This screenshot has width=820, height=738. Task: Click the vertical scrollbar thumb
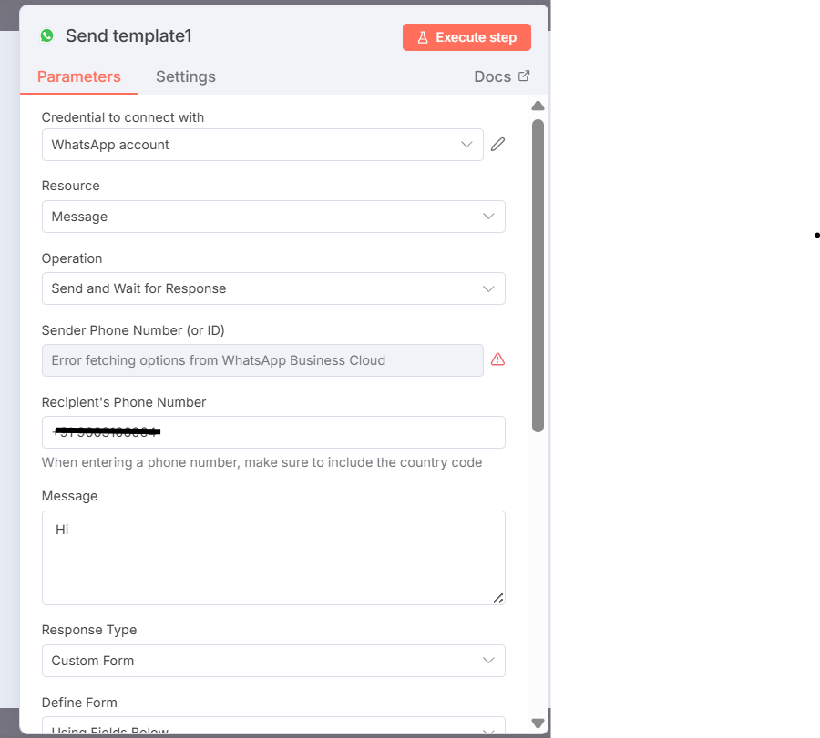tap(538, 273)
